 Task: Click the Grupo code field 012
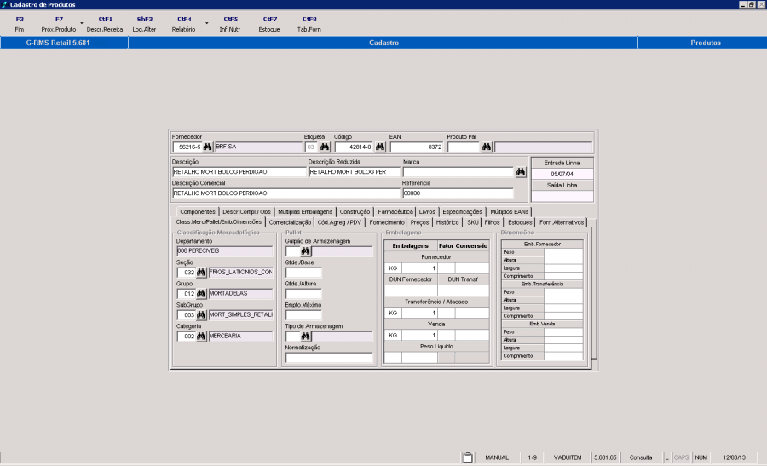(186, 294)
